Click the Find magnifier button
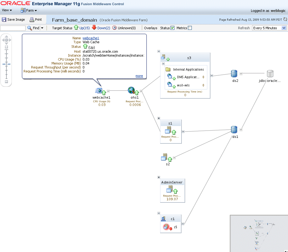Image resolution: width=288 pixels, height=252 pixels. click(33, 28)
